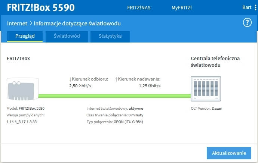Click the Kierunek nadawania label

pos(139,79)
